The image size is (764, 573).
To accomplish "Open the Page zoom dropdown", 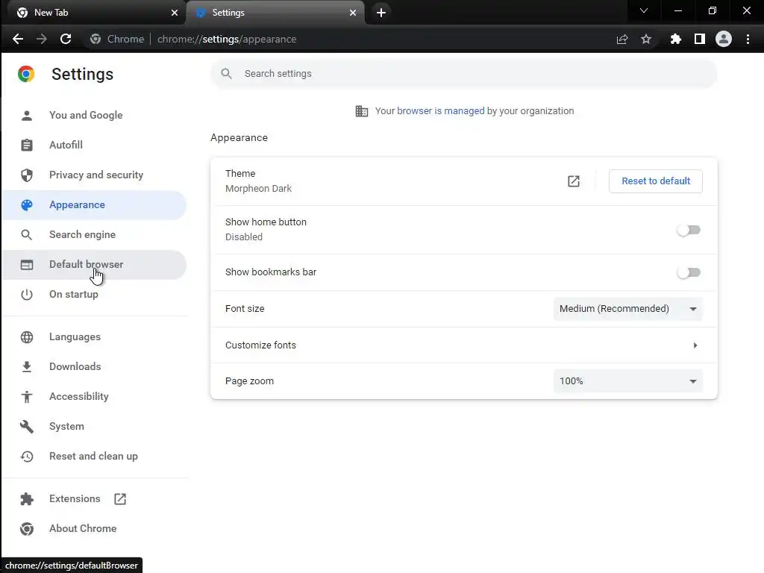I will tap(627, 381).
